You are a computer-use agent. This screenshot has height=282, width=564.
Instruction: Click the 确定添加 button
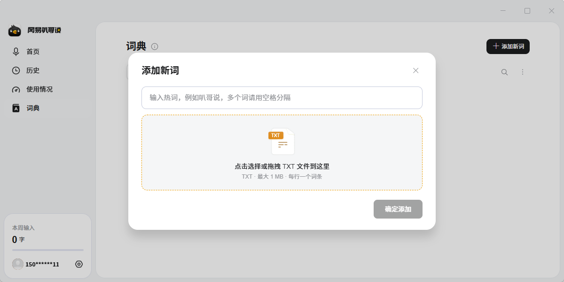[398, 209]
